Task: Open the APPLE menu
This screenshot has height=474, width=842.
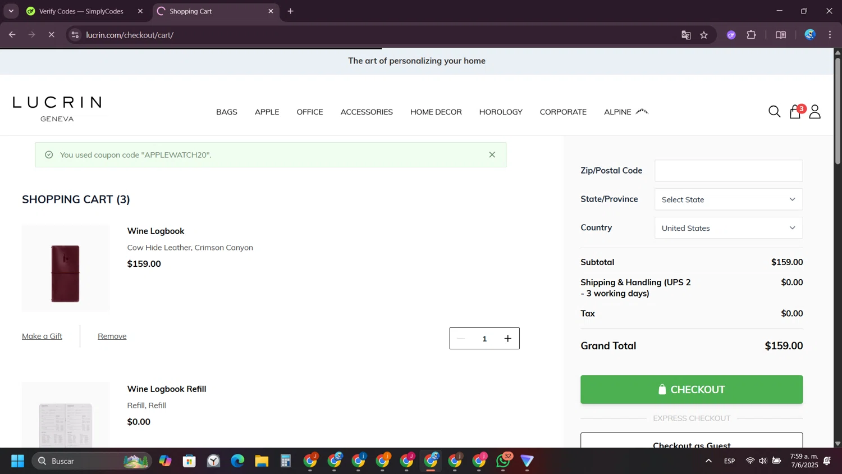Action: point(267,112)
